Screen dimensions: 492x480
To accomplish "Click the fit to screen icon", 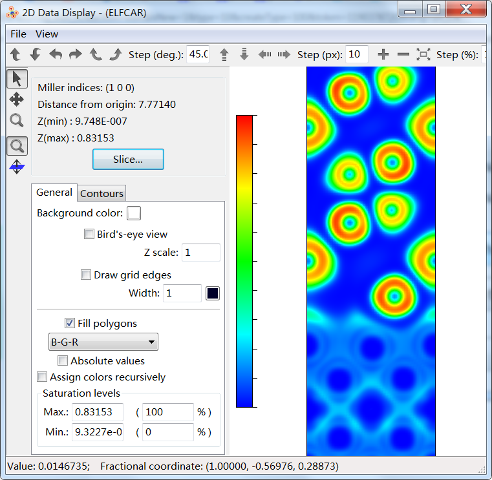I will click(x=423, y=54).
